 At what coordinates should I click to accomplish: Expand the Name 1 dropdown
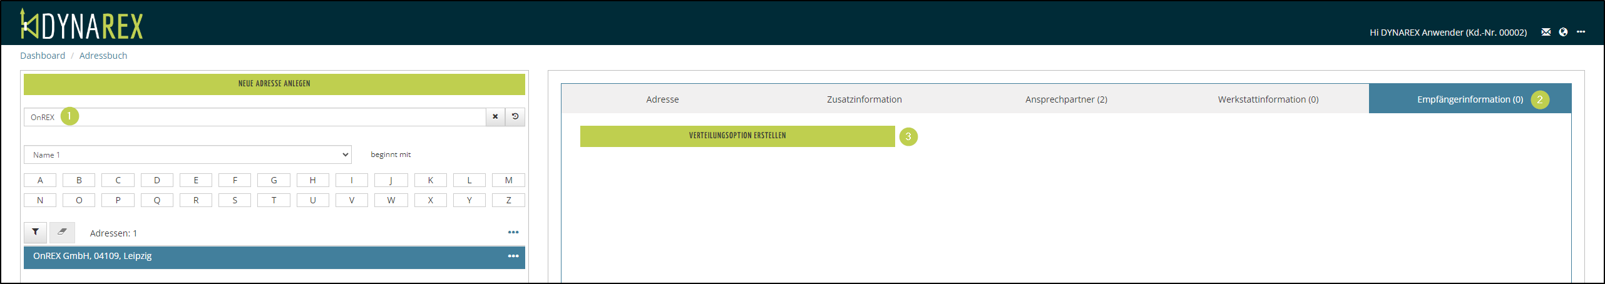tap(187, 155)
